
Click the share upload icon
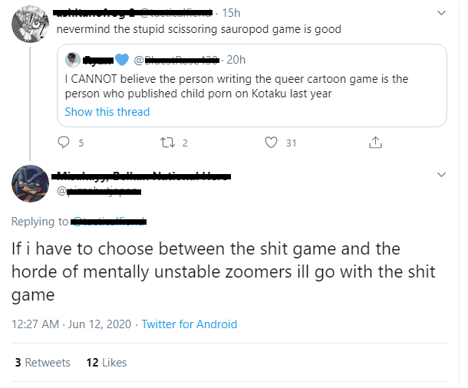point(375,142)
